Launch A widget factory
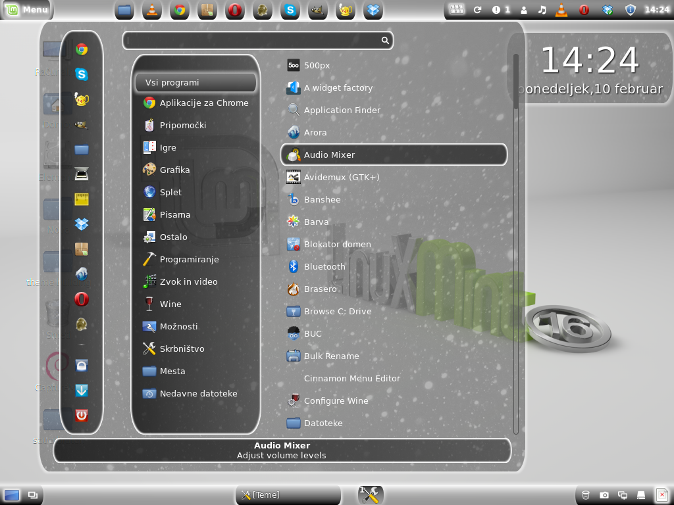 (x=394, y=87)
